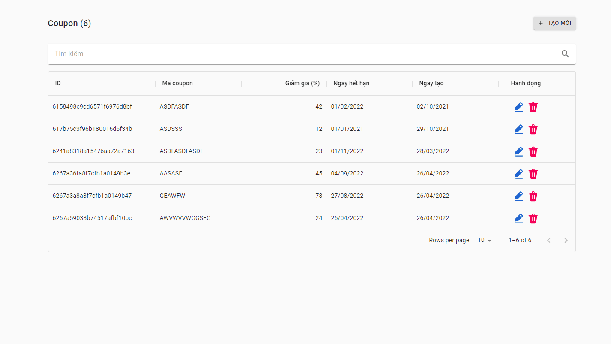
Task: Select the ID column header
Action: point(58,83)
